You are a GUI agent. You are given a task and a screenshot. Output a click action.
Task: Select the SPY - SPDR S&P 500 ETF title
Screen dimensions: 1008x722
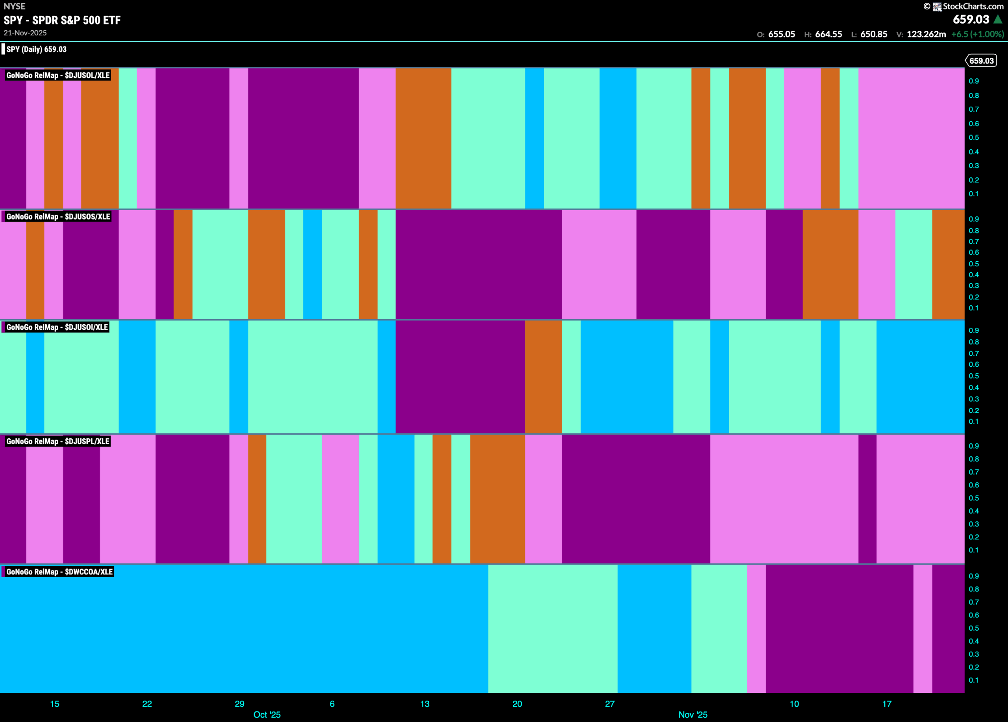[x=62, y=20]
